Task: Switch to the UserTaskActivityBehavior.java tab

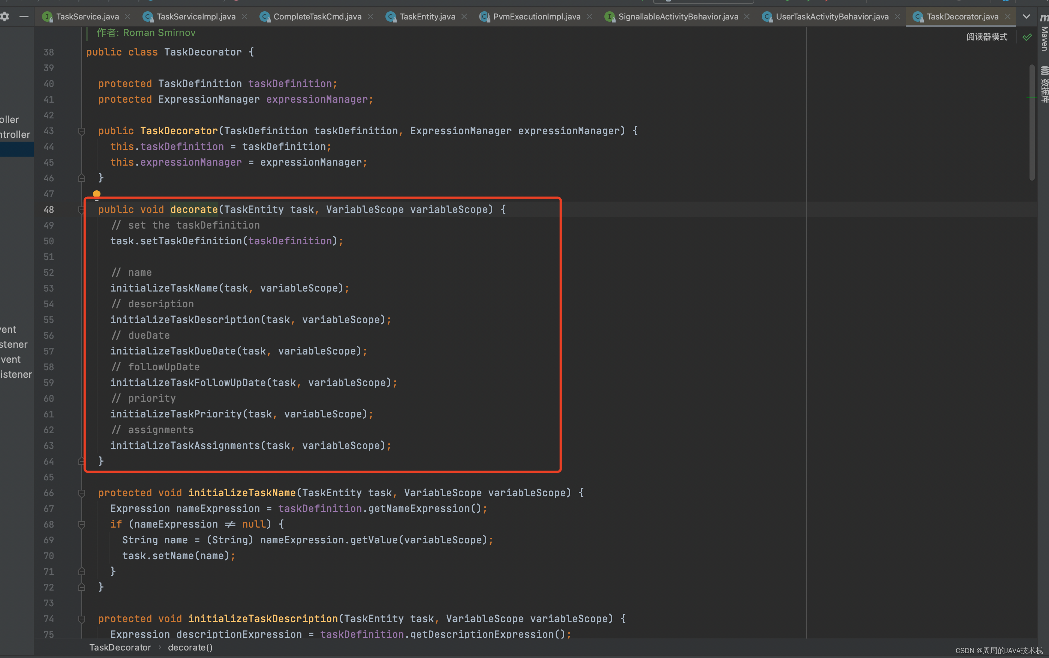Action: (832, 16)
